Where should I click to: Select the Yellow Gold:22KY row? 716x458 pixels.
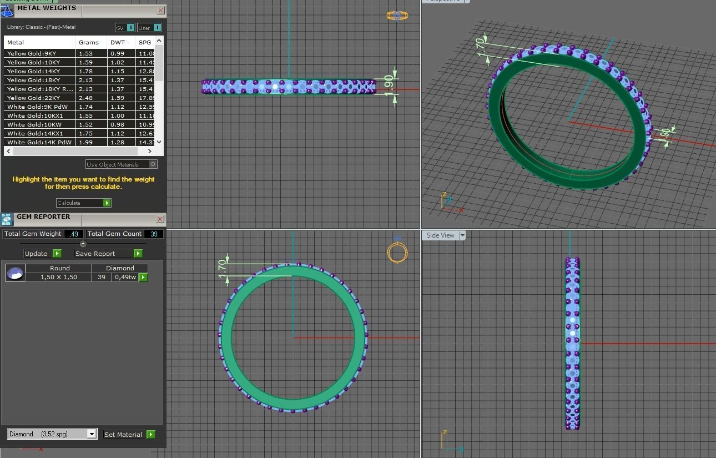coord(79,98)
